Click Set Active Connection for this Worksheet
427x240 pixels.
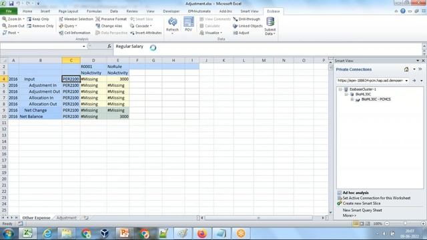[376, 198]
